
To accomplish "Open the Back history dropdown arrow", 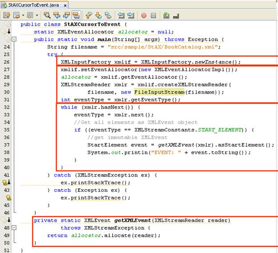I will 23,16.
